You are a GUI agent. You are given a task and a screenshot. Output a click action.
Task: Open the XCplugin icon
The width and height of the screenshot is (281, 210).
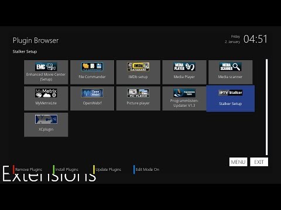point(46,119)
